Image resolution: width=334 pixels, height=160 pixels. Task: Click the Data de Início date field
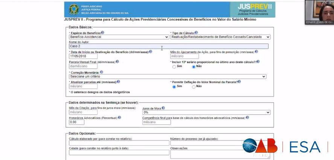83,56
